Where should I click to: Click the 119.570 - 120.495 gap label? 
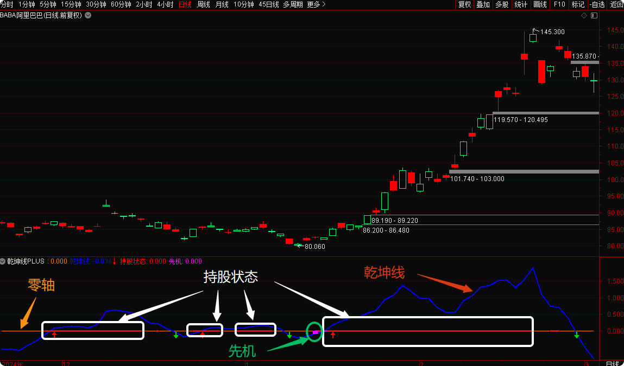click(x=520, y=120)
